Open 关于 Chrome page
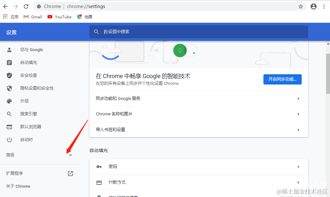The width and height of the screenshot is (330, 197). coord(18,186)
